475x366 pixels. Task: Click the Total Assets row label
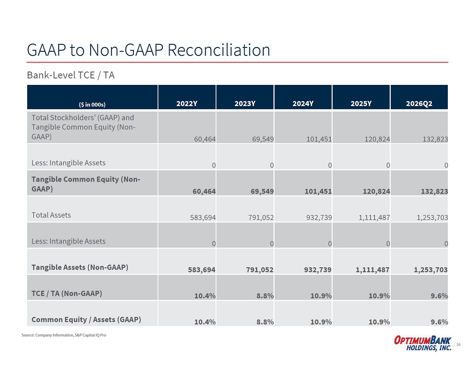(51, 215)
